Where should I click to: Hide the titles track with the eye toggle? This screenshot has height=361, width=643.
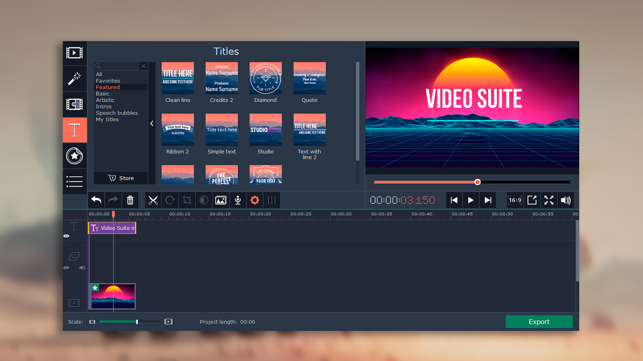[66, 236]
